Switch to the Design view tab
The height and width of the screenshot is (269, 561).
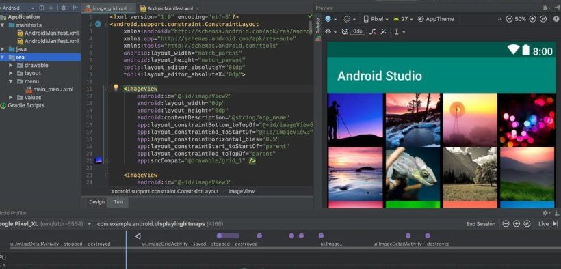pos(97,202)
